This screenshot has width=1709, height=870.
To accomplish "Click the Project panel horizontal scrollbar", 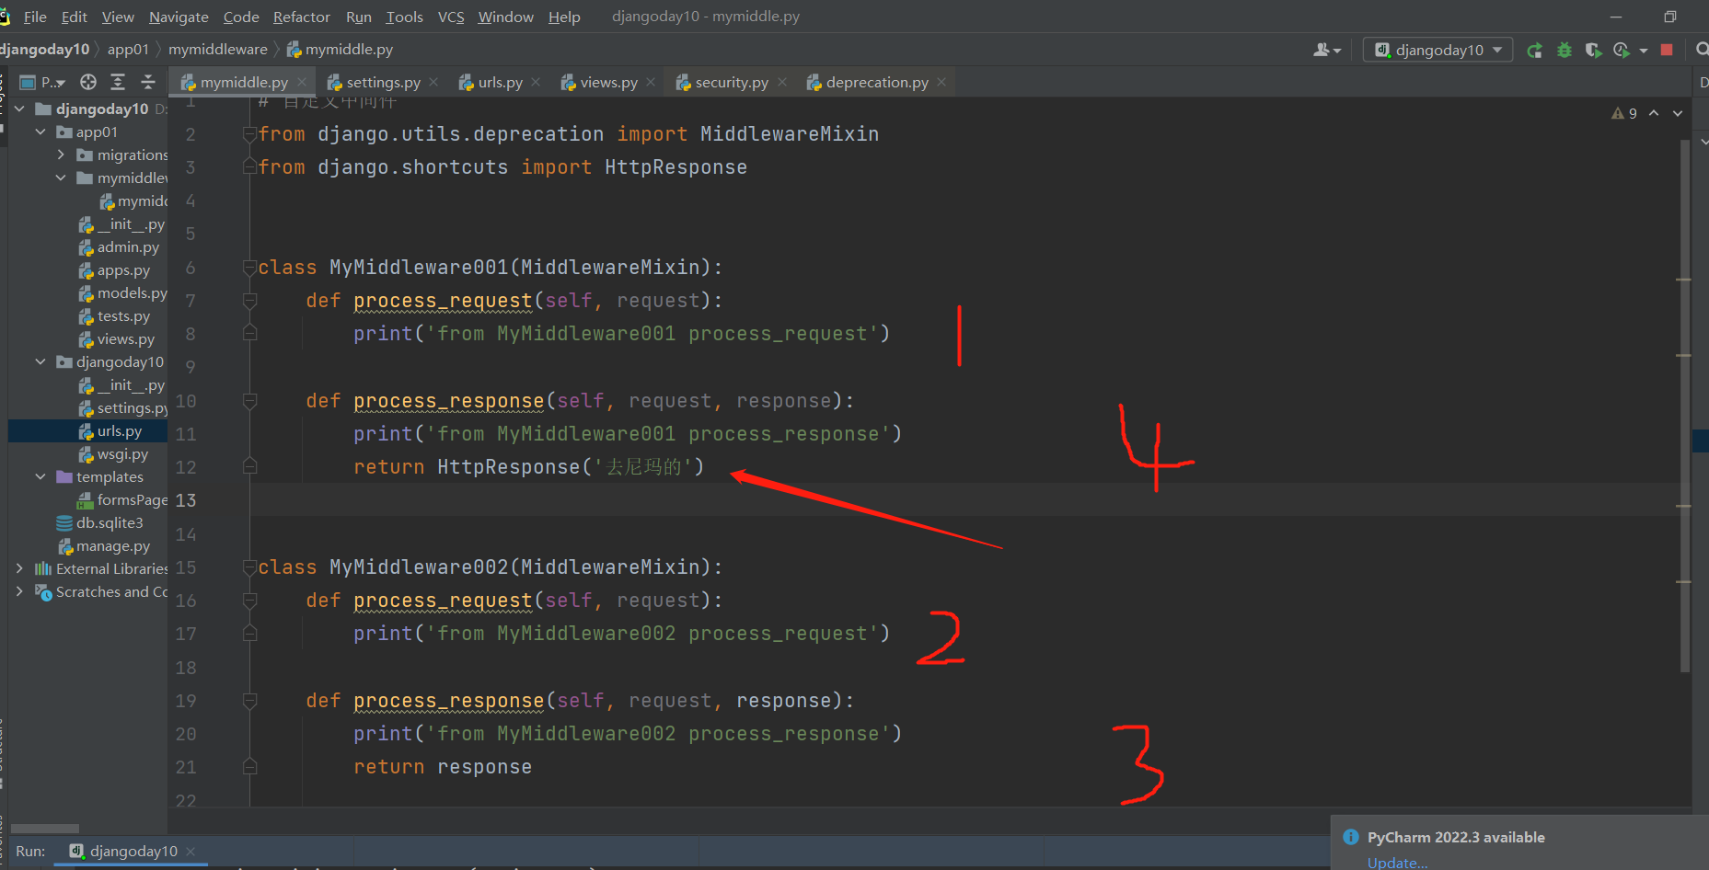I will pos(45,829).
